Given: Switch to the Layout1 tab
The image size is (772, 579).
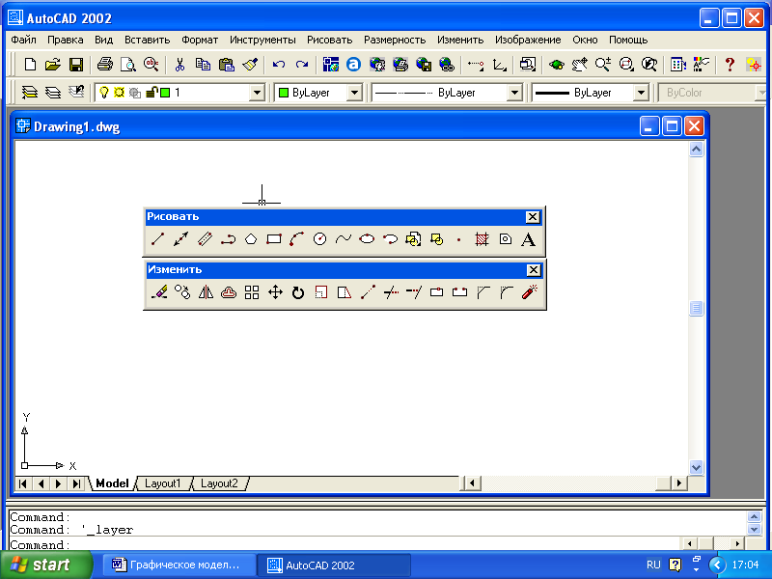Looking at the screenshot, I should pos(162,483).
